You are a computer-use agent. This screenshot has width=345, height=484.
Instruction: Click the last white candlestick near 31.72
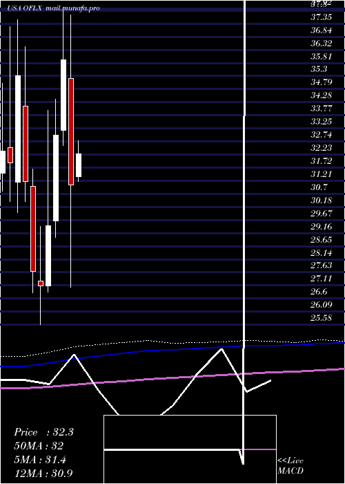79,165
